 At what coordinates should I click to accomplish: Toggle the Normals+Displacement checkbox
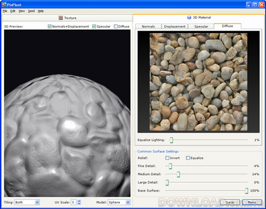click(x=50, y=27)
